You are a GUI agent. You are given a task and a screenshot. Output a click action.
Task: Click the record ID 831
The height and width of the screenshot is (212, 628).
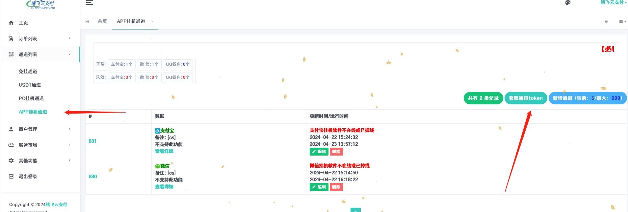coord(92,141)
